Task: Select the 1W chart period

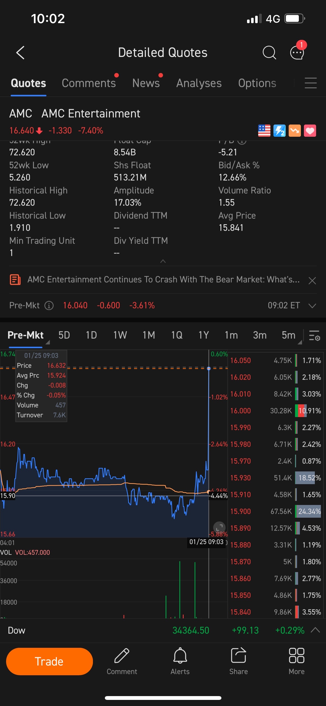Action: coord(120,335)
